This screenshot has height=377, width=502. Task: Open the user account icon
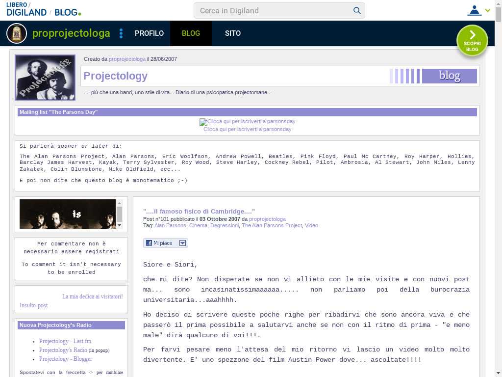[x=474, y=10]
